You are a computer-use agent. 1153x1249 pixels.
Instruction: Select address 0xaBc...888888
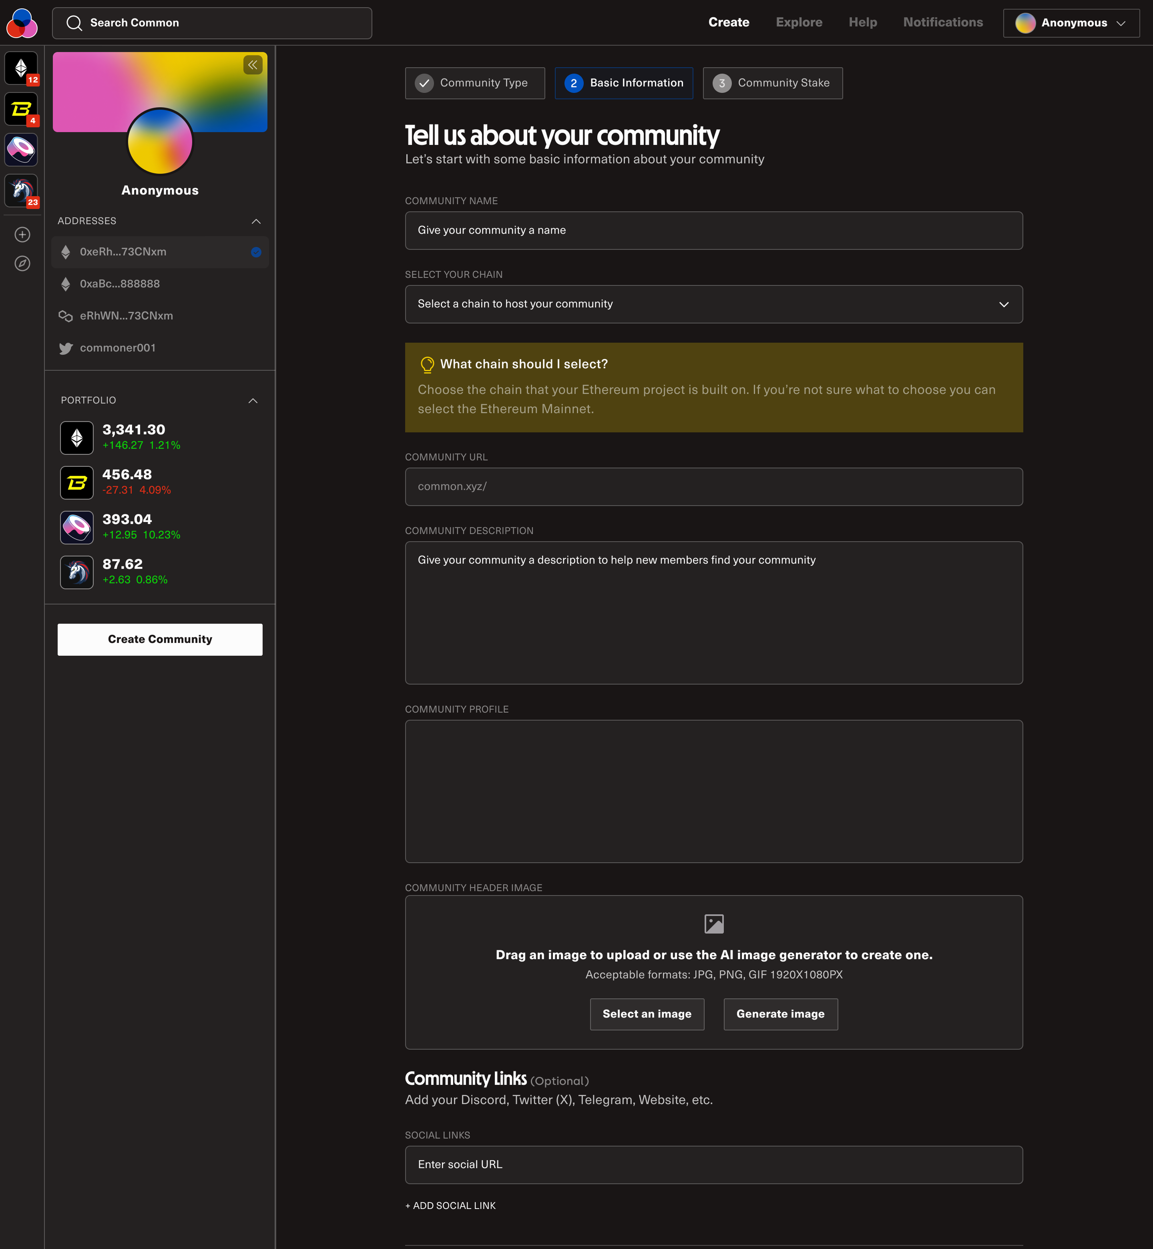(160, 285)
